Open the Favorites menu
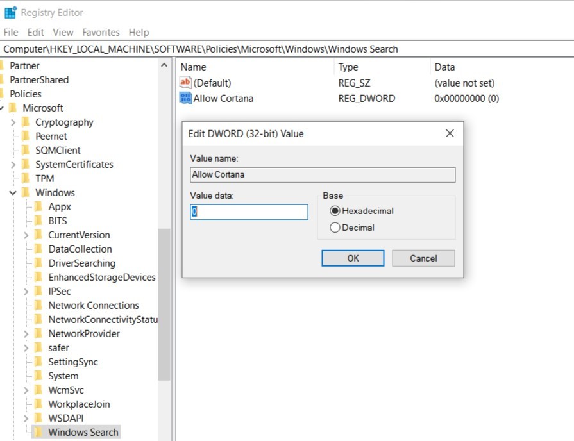 pyautogui.click(x=101, y=32)
